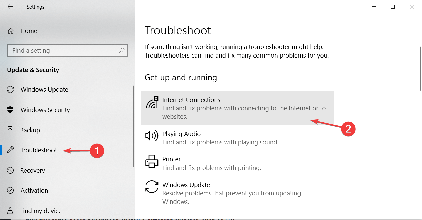422x220 pixels.
Task: Click the Update & Security heading
Action: click(x=33, y=70)
